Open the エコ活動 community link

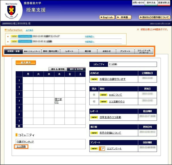(x=21, y=147)
